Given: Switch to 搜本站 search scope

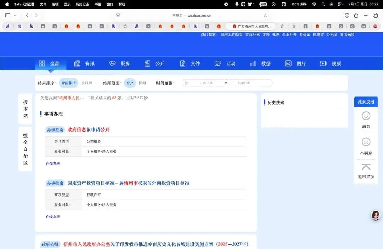Looking at the screenshot, I should point(26,109).
